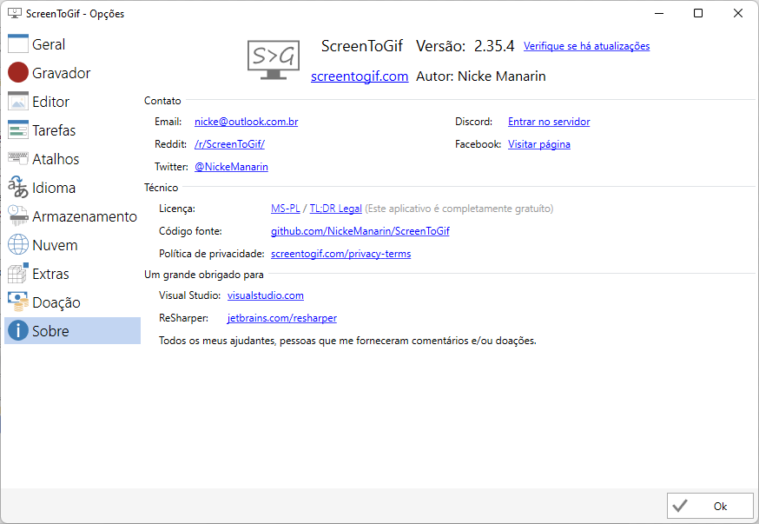
Task: Click the checkmark icon on Ok button
Action: coord(680,506)
